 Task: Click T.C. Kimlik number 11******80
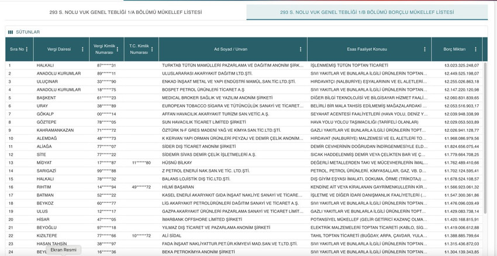pos(141,163)
